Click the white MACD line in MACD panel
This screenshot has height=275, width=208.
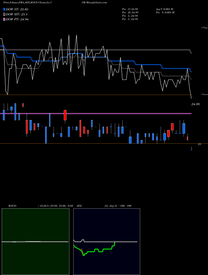[x=35, y=242]
